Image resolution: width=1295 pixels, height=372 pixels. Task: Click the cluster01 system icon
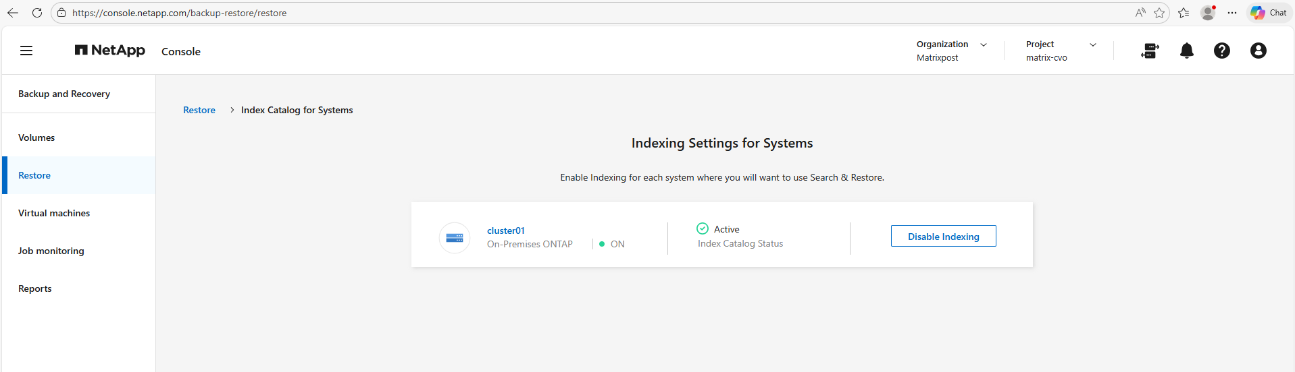click(455, 238)
